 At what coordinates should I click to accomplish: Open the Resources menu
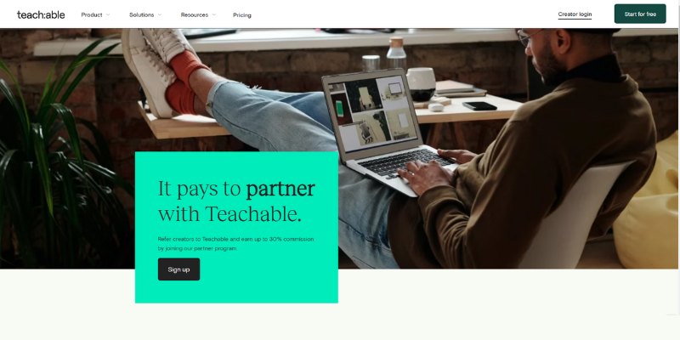pos(195,14)
